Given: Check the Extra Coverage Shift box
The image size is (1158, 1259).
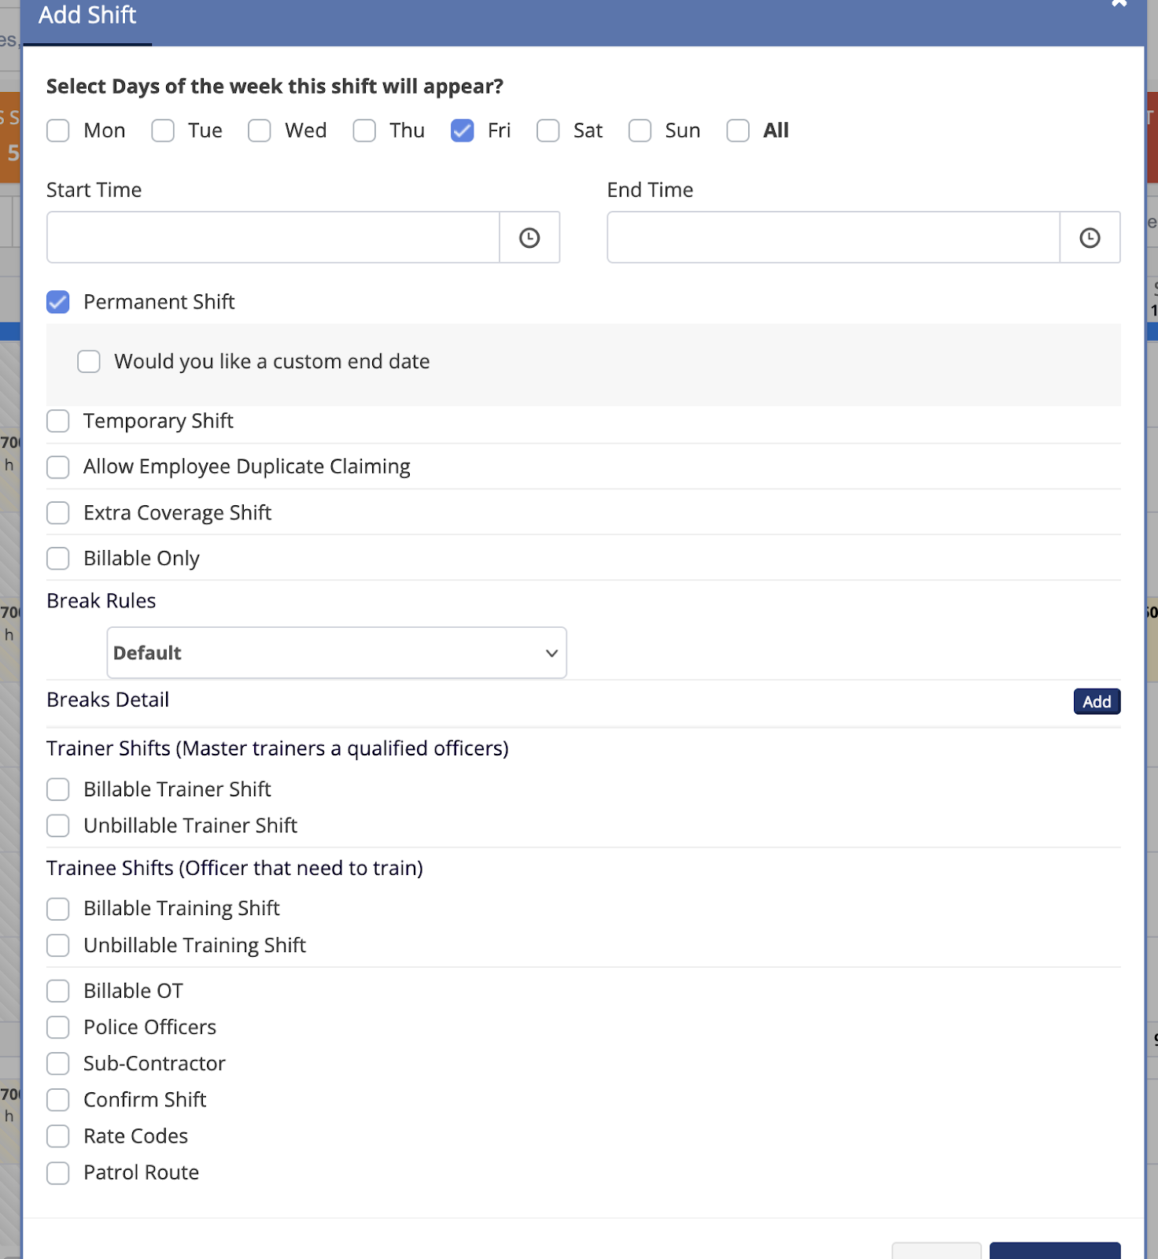Looking at the screenshot, I should pos(58,513).
